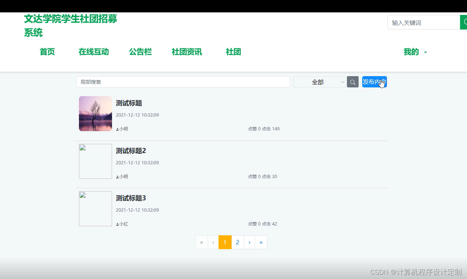Image resolution: width=467 pixels, height=279 pixels.
Task: Open the 公告栏 nav item
Action: pos(140,52)
